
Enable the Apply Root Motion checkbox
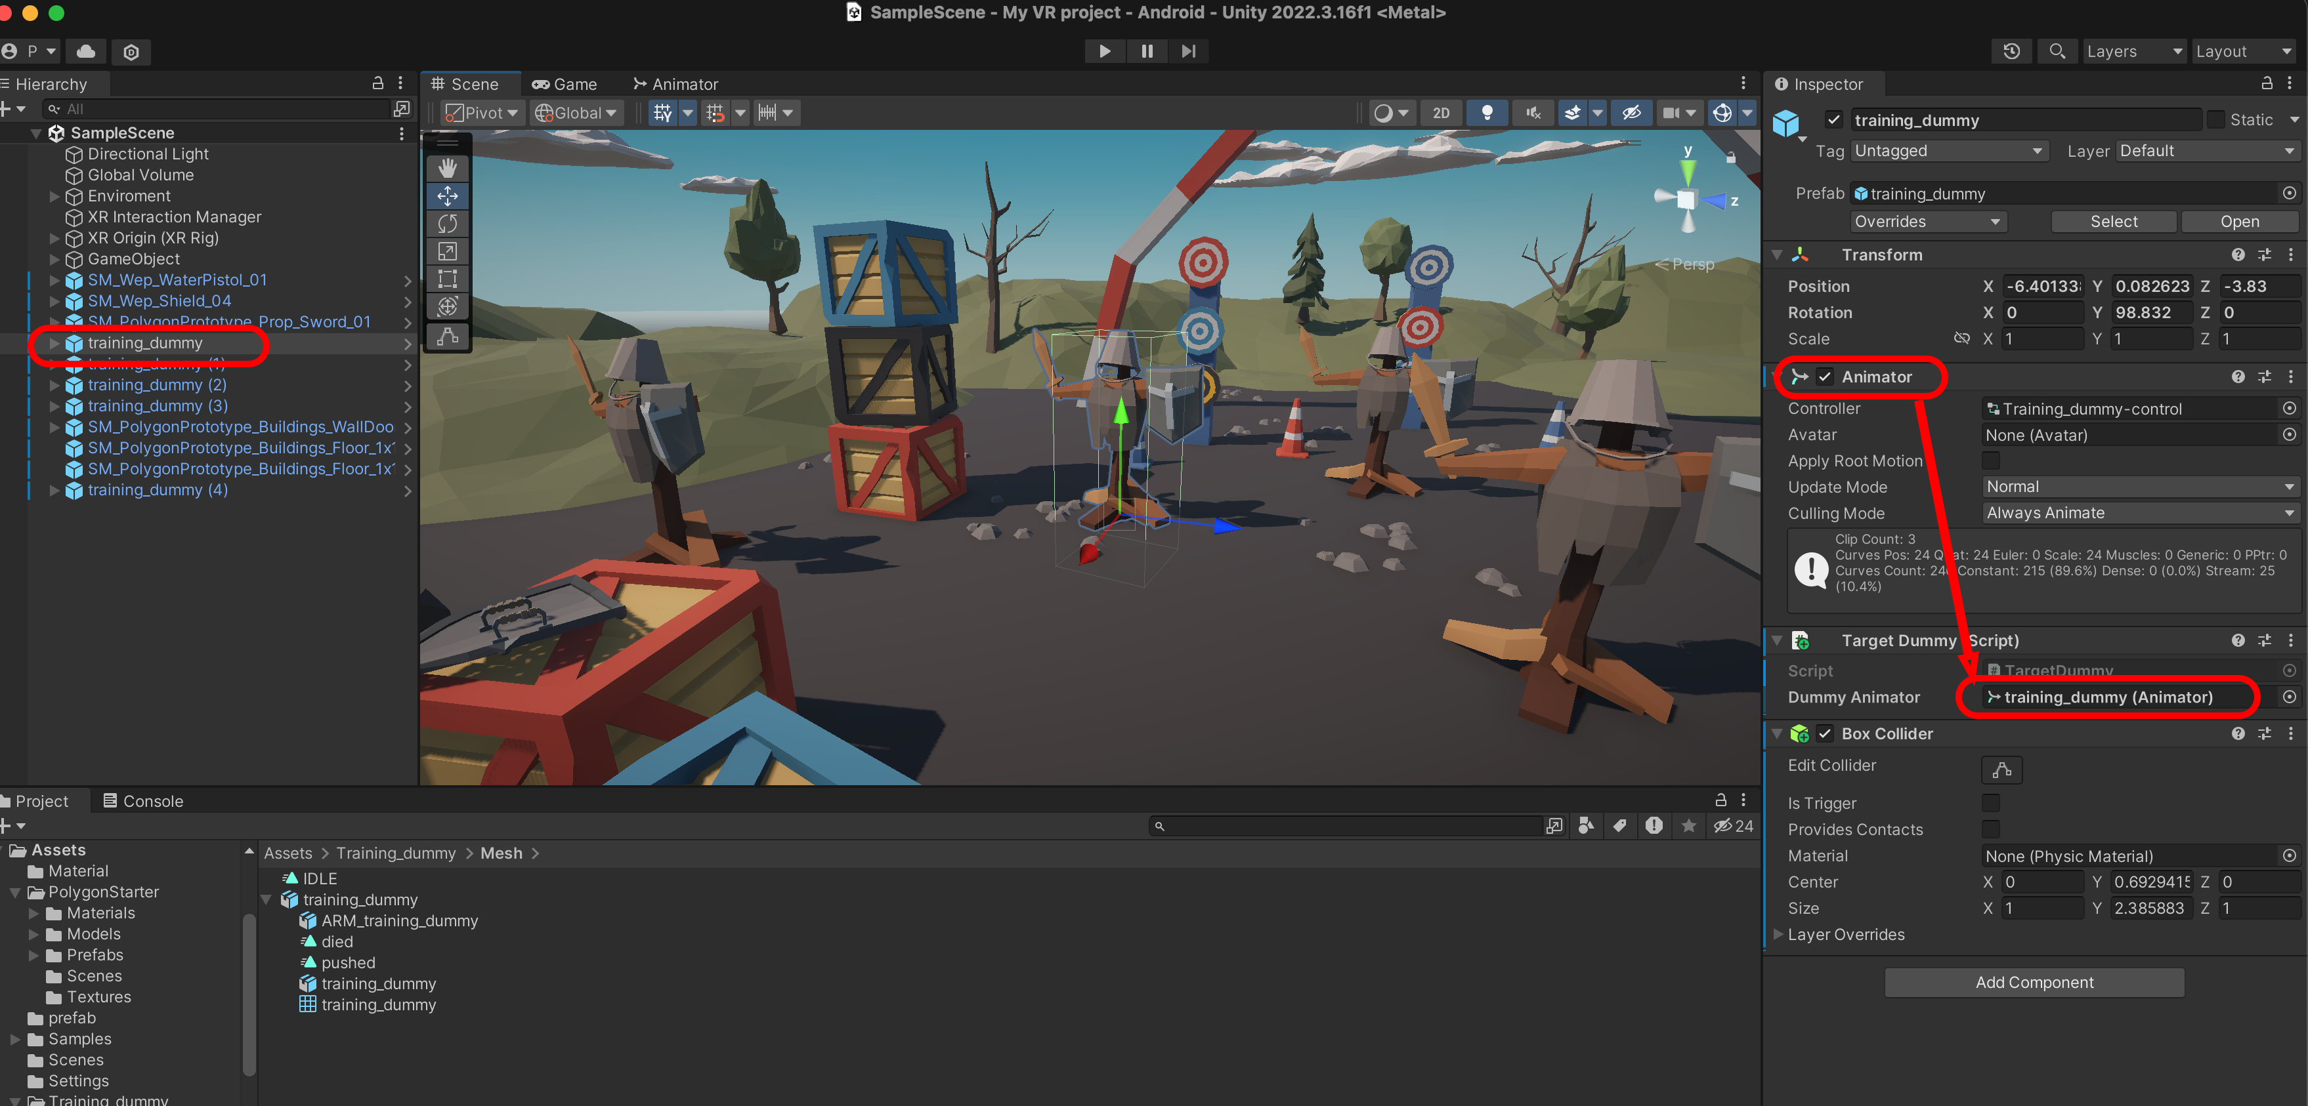1990,461
